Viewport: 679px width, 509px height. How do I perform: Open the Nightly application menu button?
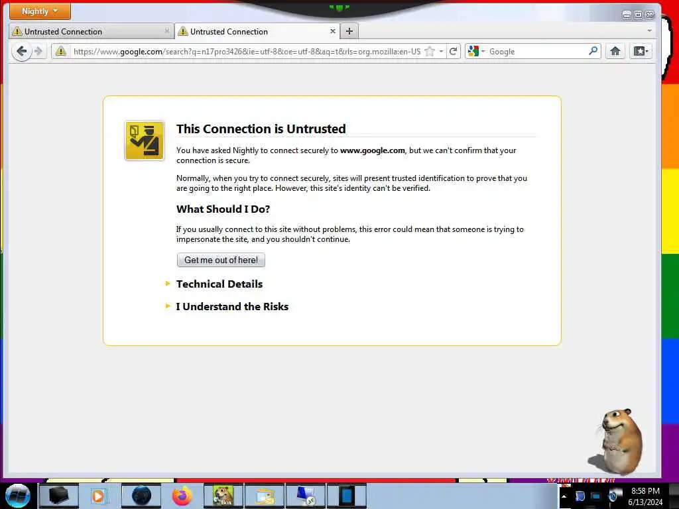pyautogui.click(x=40, y=11)
